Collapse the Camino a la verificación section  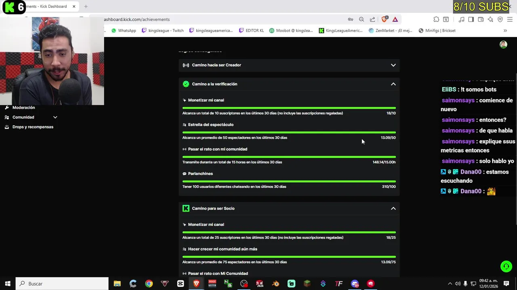[x=393, y=84]
